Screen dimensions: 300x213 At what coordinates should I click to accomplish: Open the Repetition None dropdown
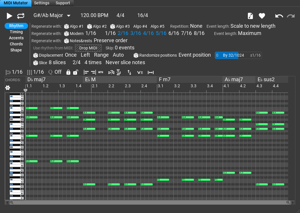point(196,26)
